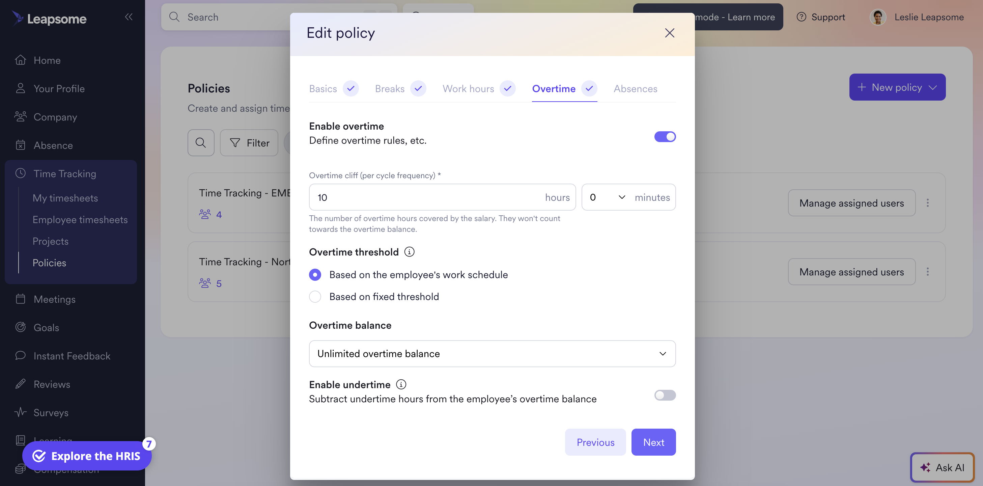The height and width of the screenshot is (486, 983).
Task: Switch to the Absences tab
Action: tap(635, 88)
